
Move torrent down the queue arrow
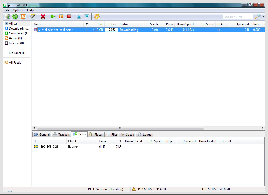(x=87, y=17)
